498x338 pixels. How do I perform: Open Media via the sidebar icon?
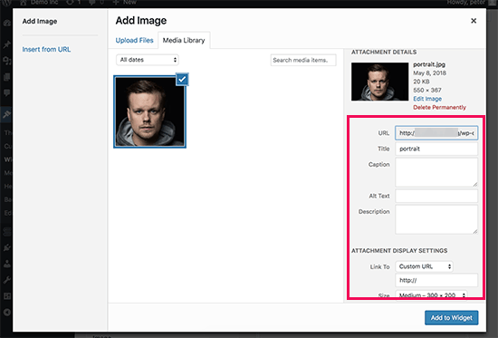tap(6, 61)
